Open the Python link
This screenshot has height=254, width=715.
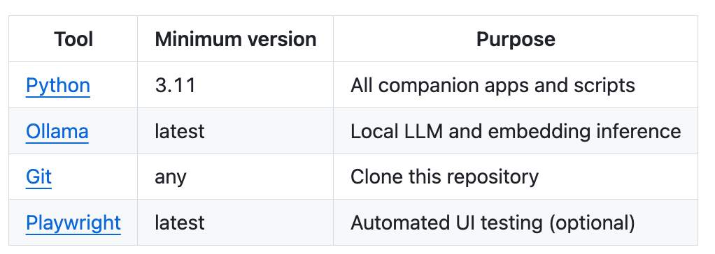pyautogui.click(x=58, y=86)
